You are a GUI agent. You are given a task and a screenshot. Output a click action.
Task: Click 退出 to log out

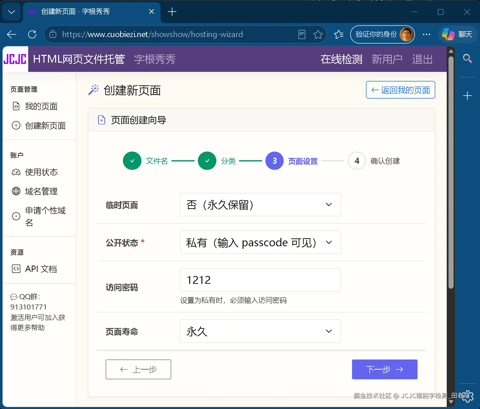(x=422, y=59)
